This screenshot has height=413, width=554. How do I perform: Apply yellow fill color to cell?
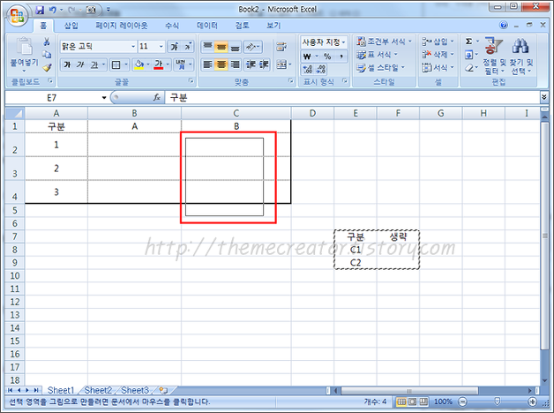[x=138, y=64]
